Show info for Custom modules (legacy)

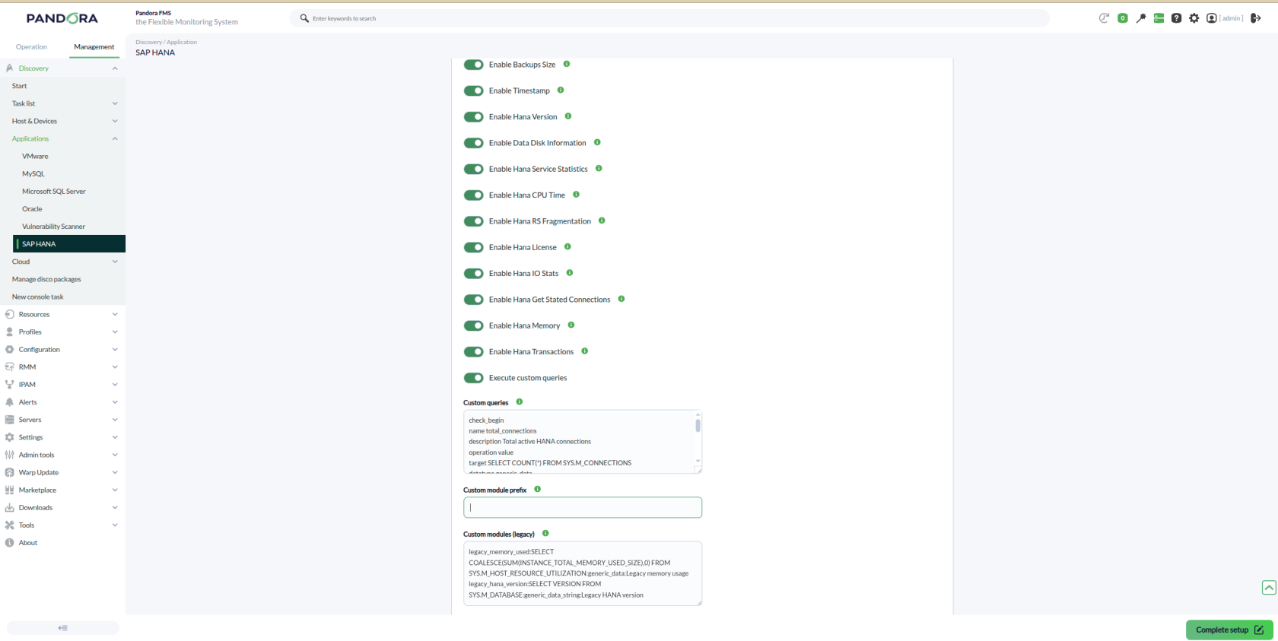tap(545, 533)
